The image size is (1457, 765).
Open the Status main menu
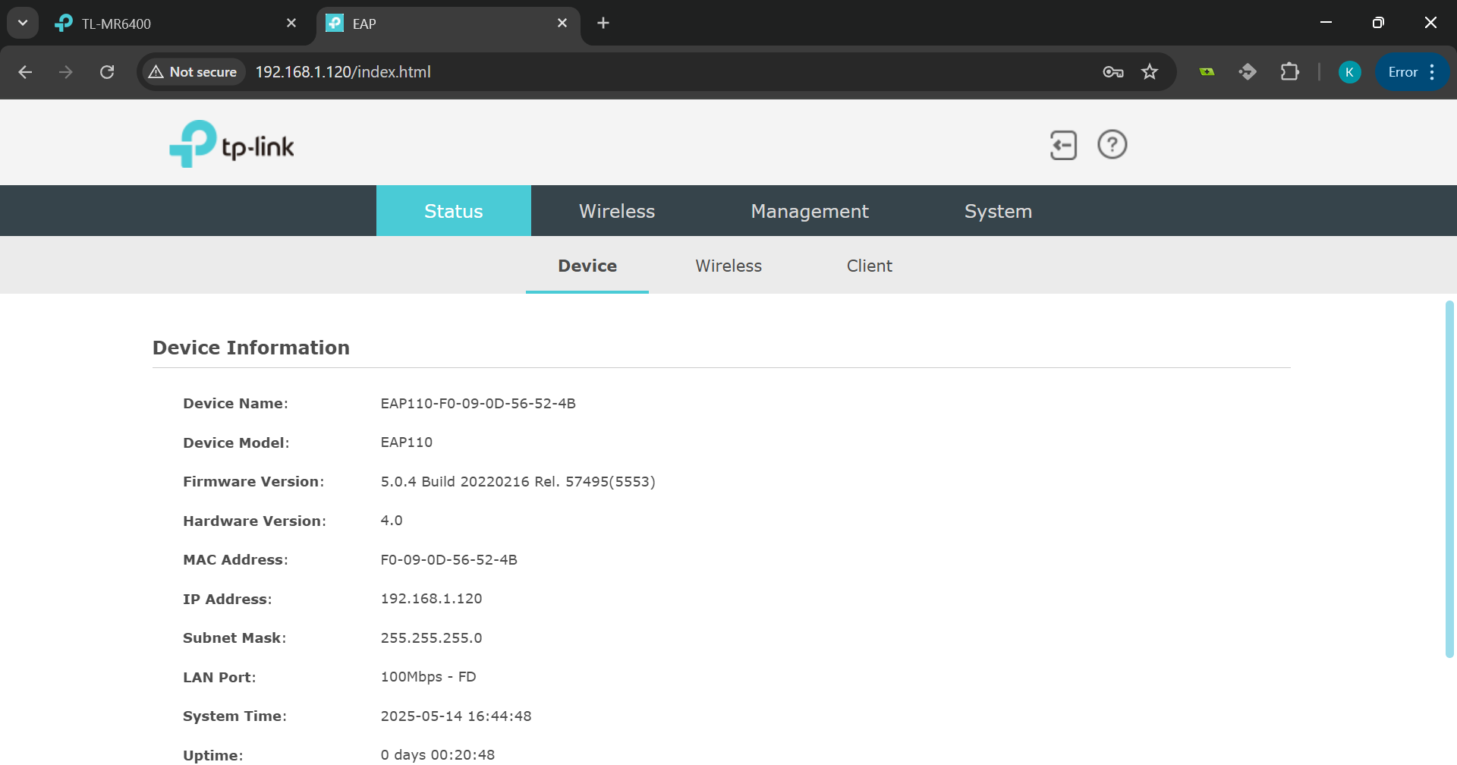click(x=454, y=211)
